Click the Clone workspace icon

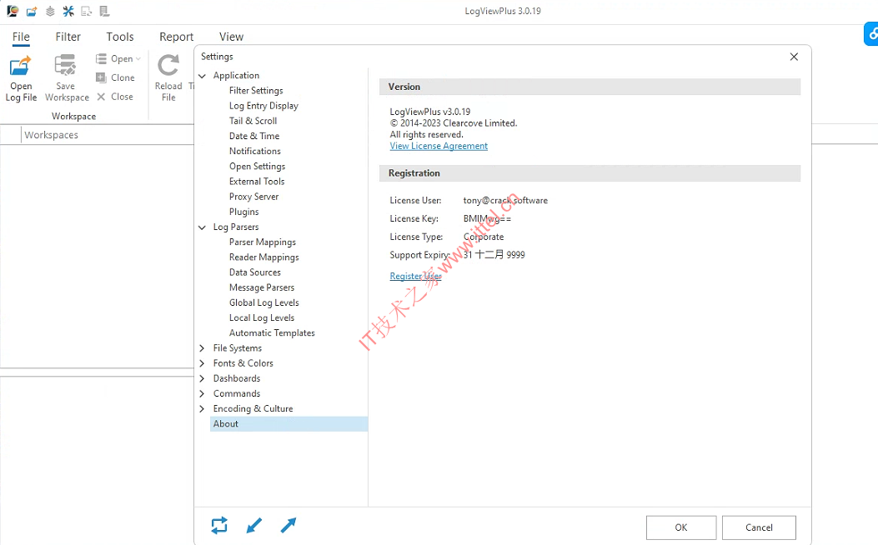click(101, 77)
